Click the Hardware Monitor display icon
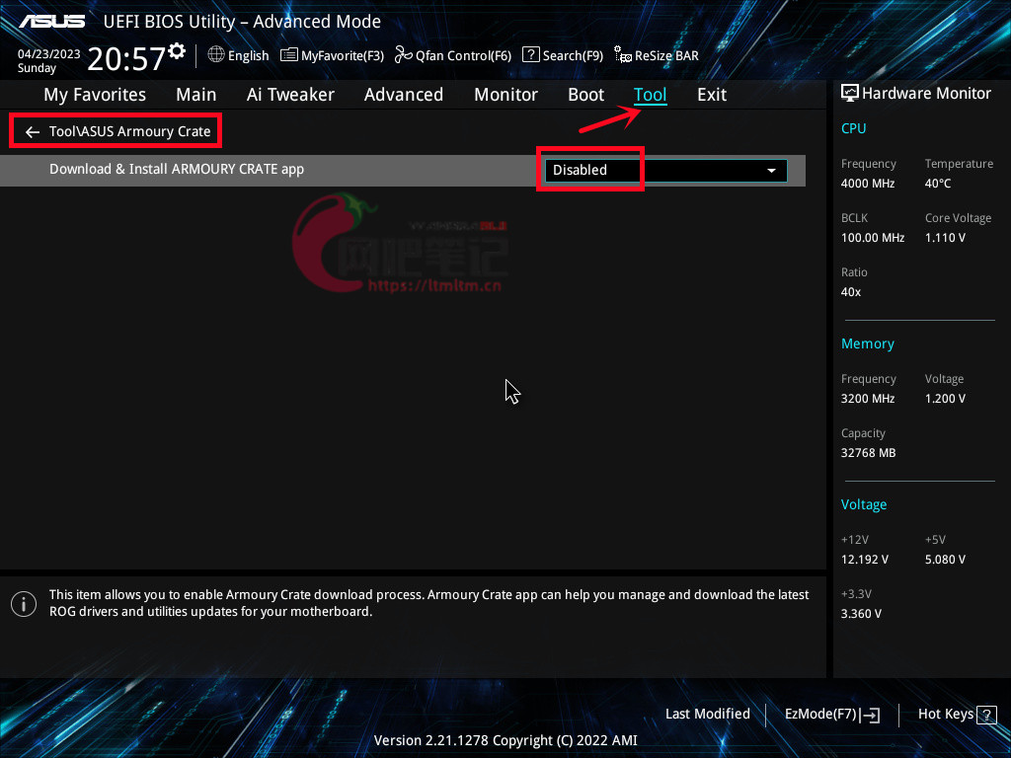The image size is (1011, 758). click(x=850, y=94)
